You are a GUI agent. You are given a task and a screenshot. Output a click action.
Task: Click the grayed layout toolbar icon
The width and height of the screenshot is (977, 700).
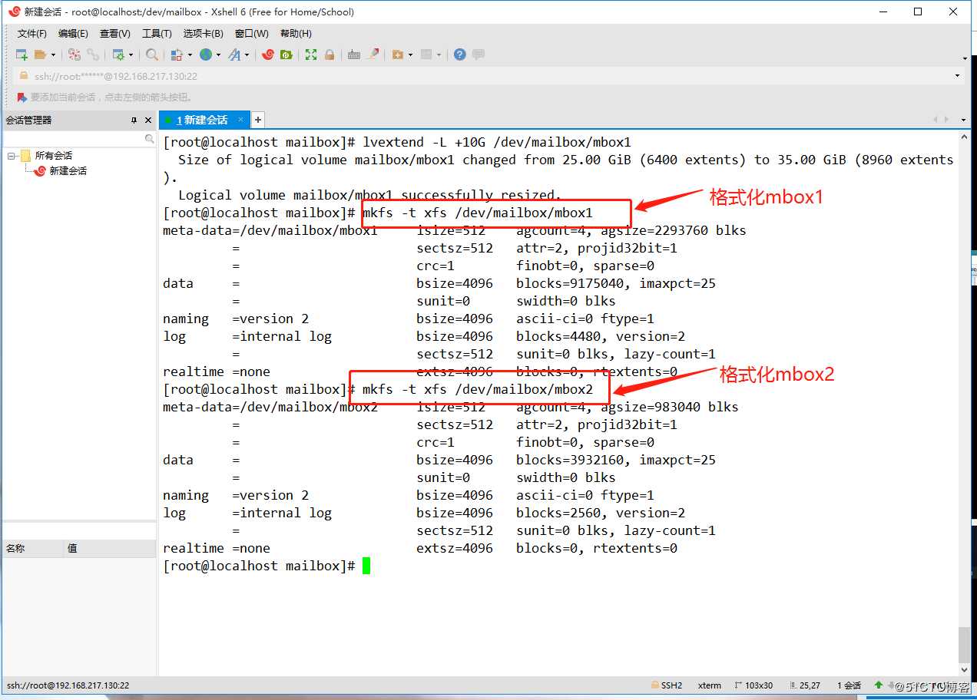427,54
